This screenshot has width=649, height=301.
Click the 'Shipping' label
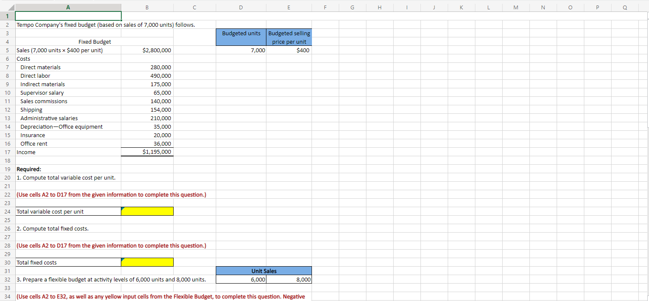[31, 110]
